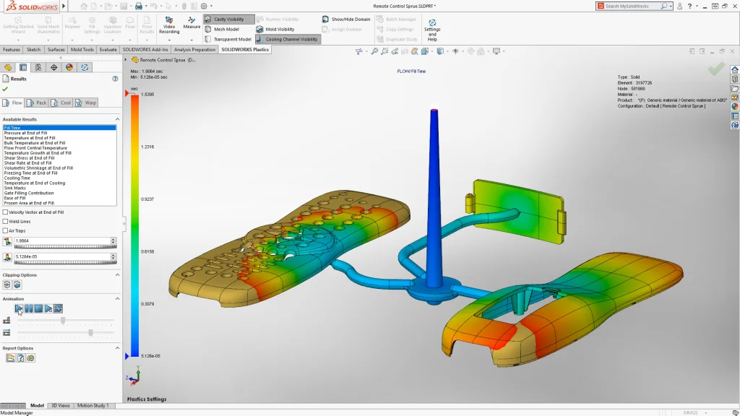This screenshot has height=416, width=740.
Task: Enable the Weld Lines checkbox
Action: 6,221
